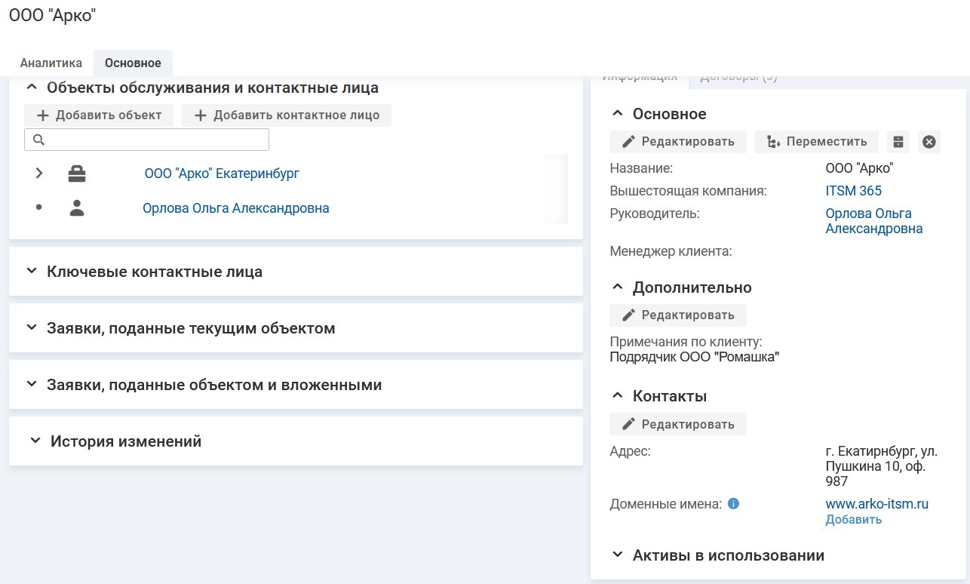970x584 pixels.
Task: Click the briefcase icon of ООО Арко Екатеринбург
Action: pos(77,174)
